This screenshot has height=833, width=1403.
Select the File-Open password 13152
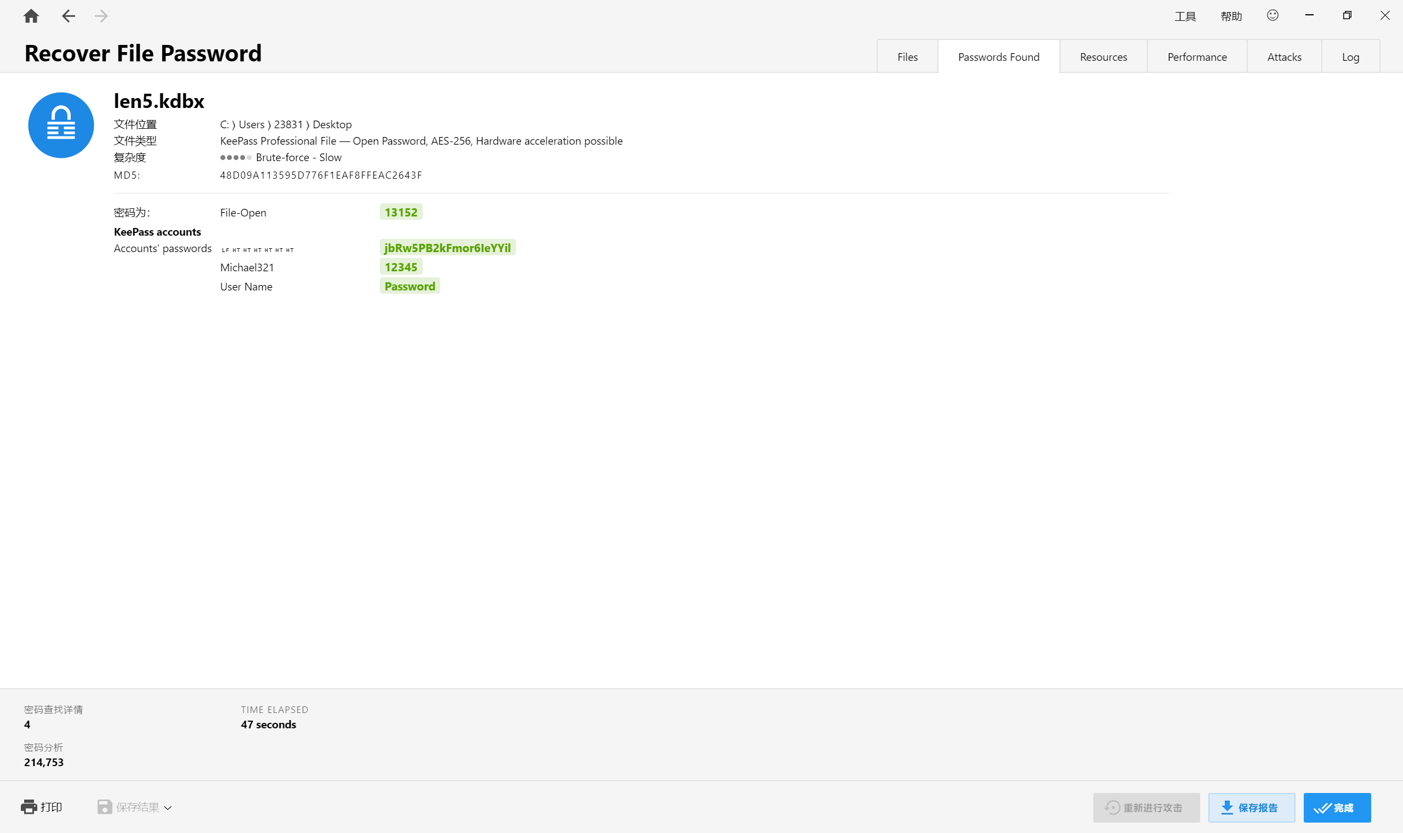point(401,212)
